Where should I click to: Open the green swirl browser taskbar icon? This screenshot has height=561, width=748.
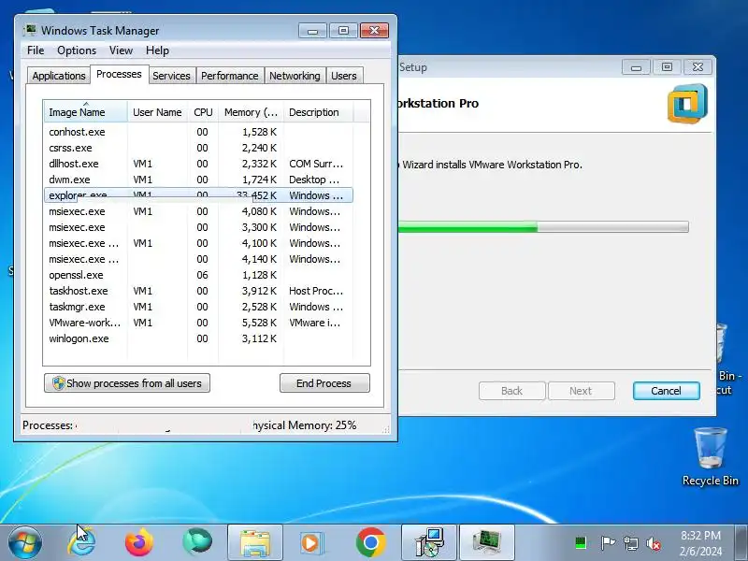pos(197,542)
